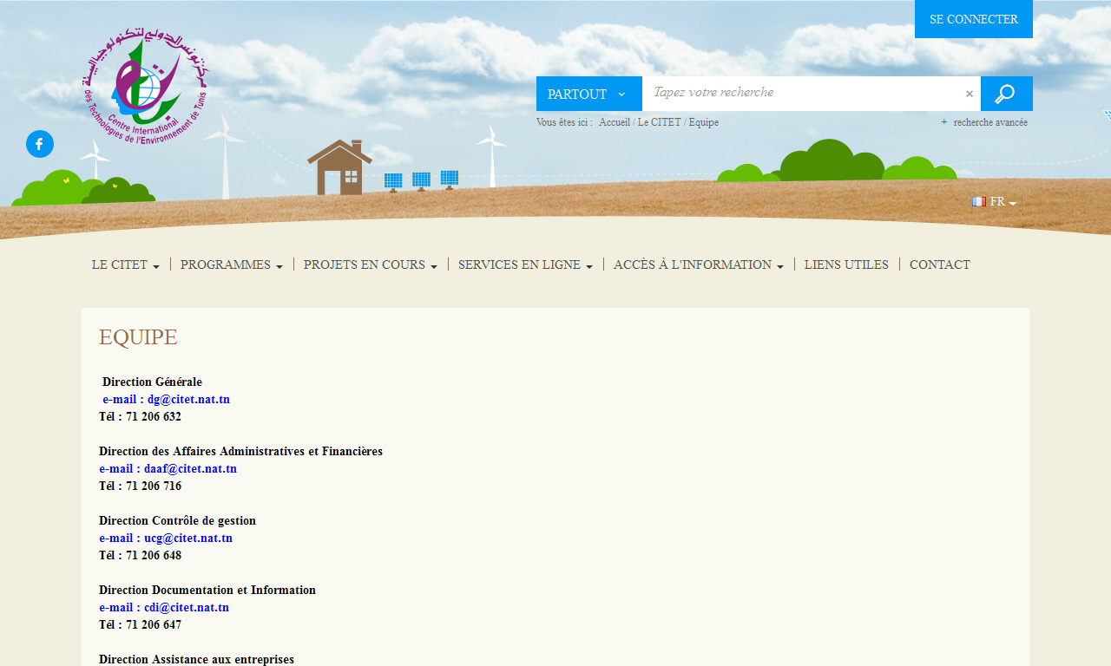
Task: Go to Accueil in the breadcrumb
Action: (615, 122)
